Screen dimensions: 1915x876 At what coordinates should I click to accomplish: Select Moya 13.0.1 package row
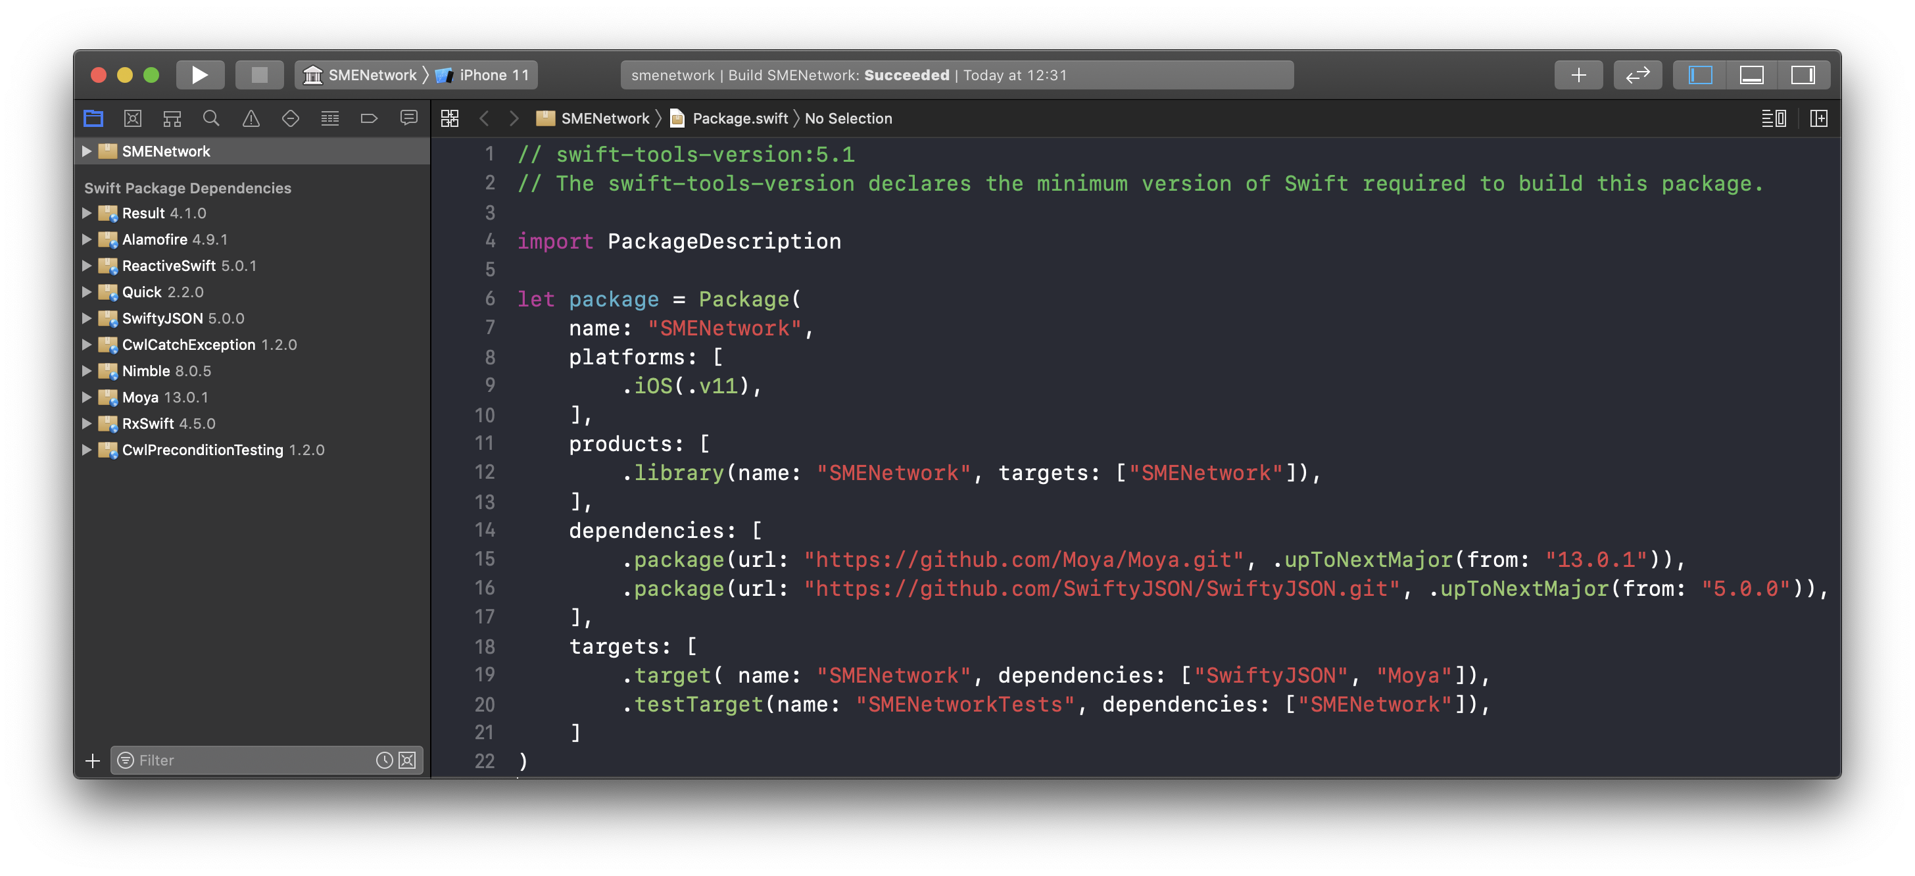click(x=252, y=397)
